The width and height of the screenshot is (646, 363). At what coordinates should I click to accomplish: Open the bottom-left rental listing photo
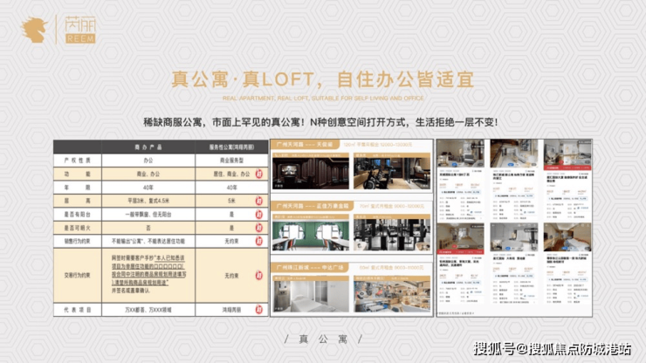coord(461,238)
